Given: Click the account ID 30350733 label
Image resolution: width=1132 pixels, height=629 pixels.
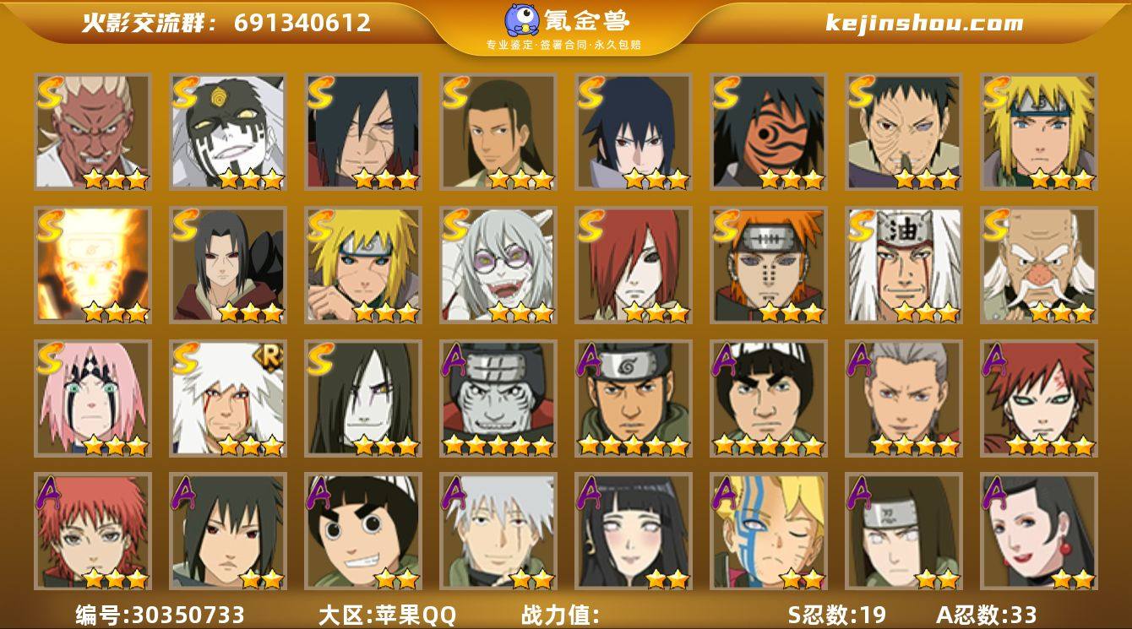Looking at the screenshot, I should coord(160,615).
